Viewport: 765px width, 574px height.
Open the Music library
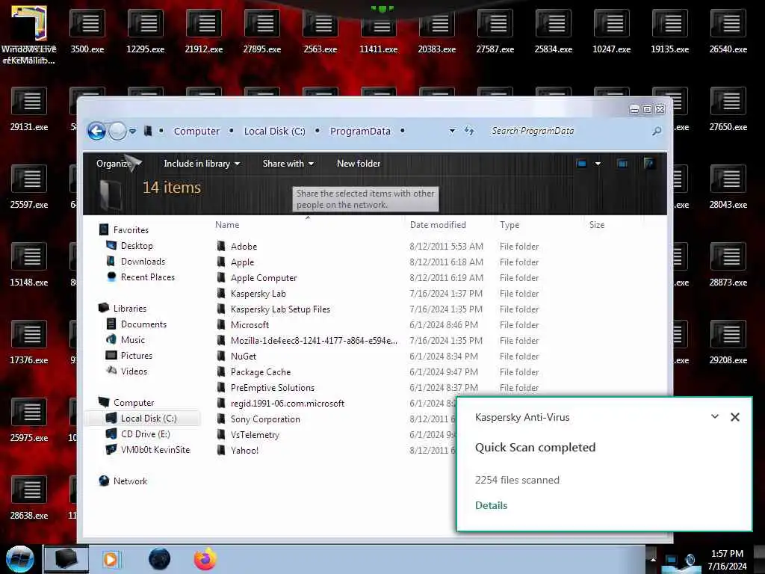133,340
